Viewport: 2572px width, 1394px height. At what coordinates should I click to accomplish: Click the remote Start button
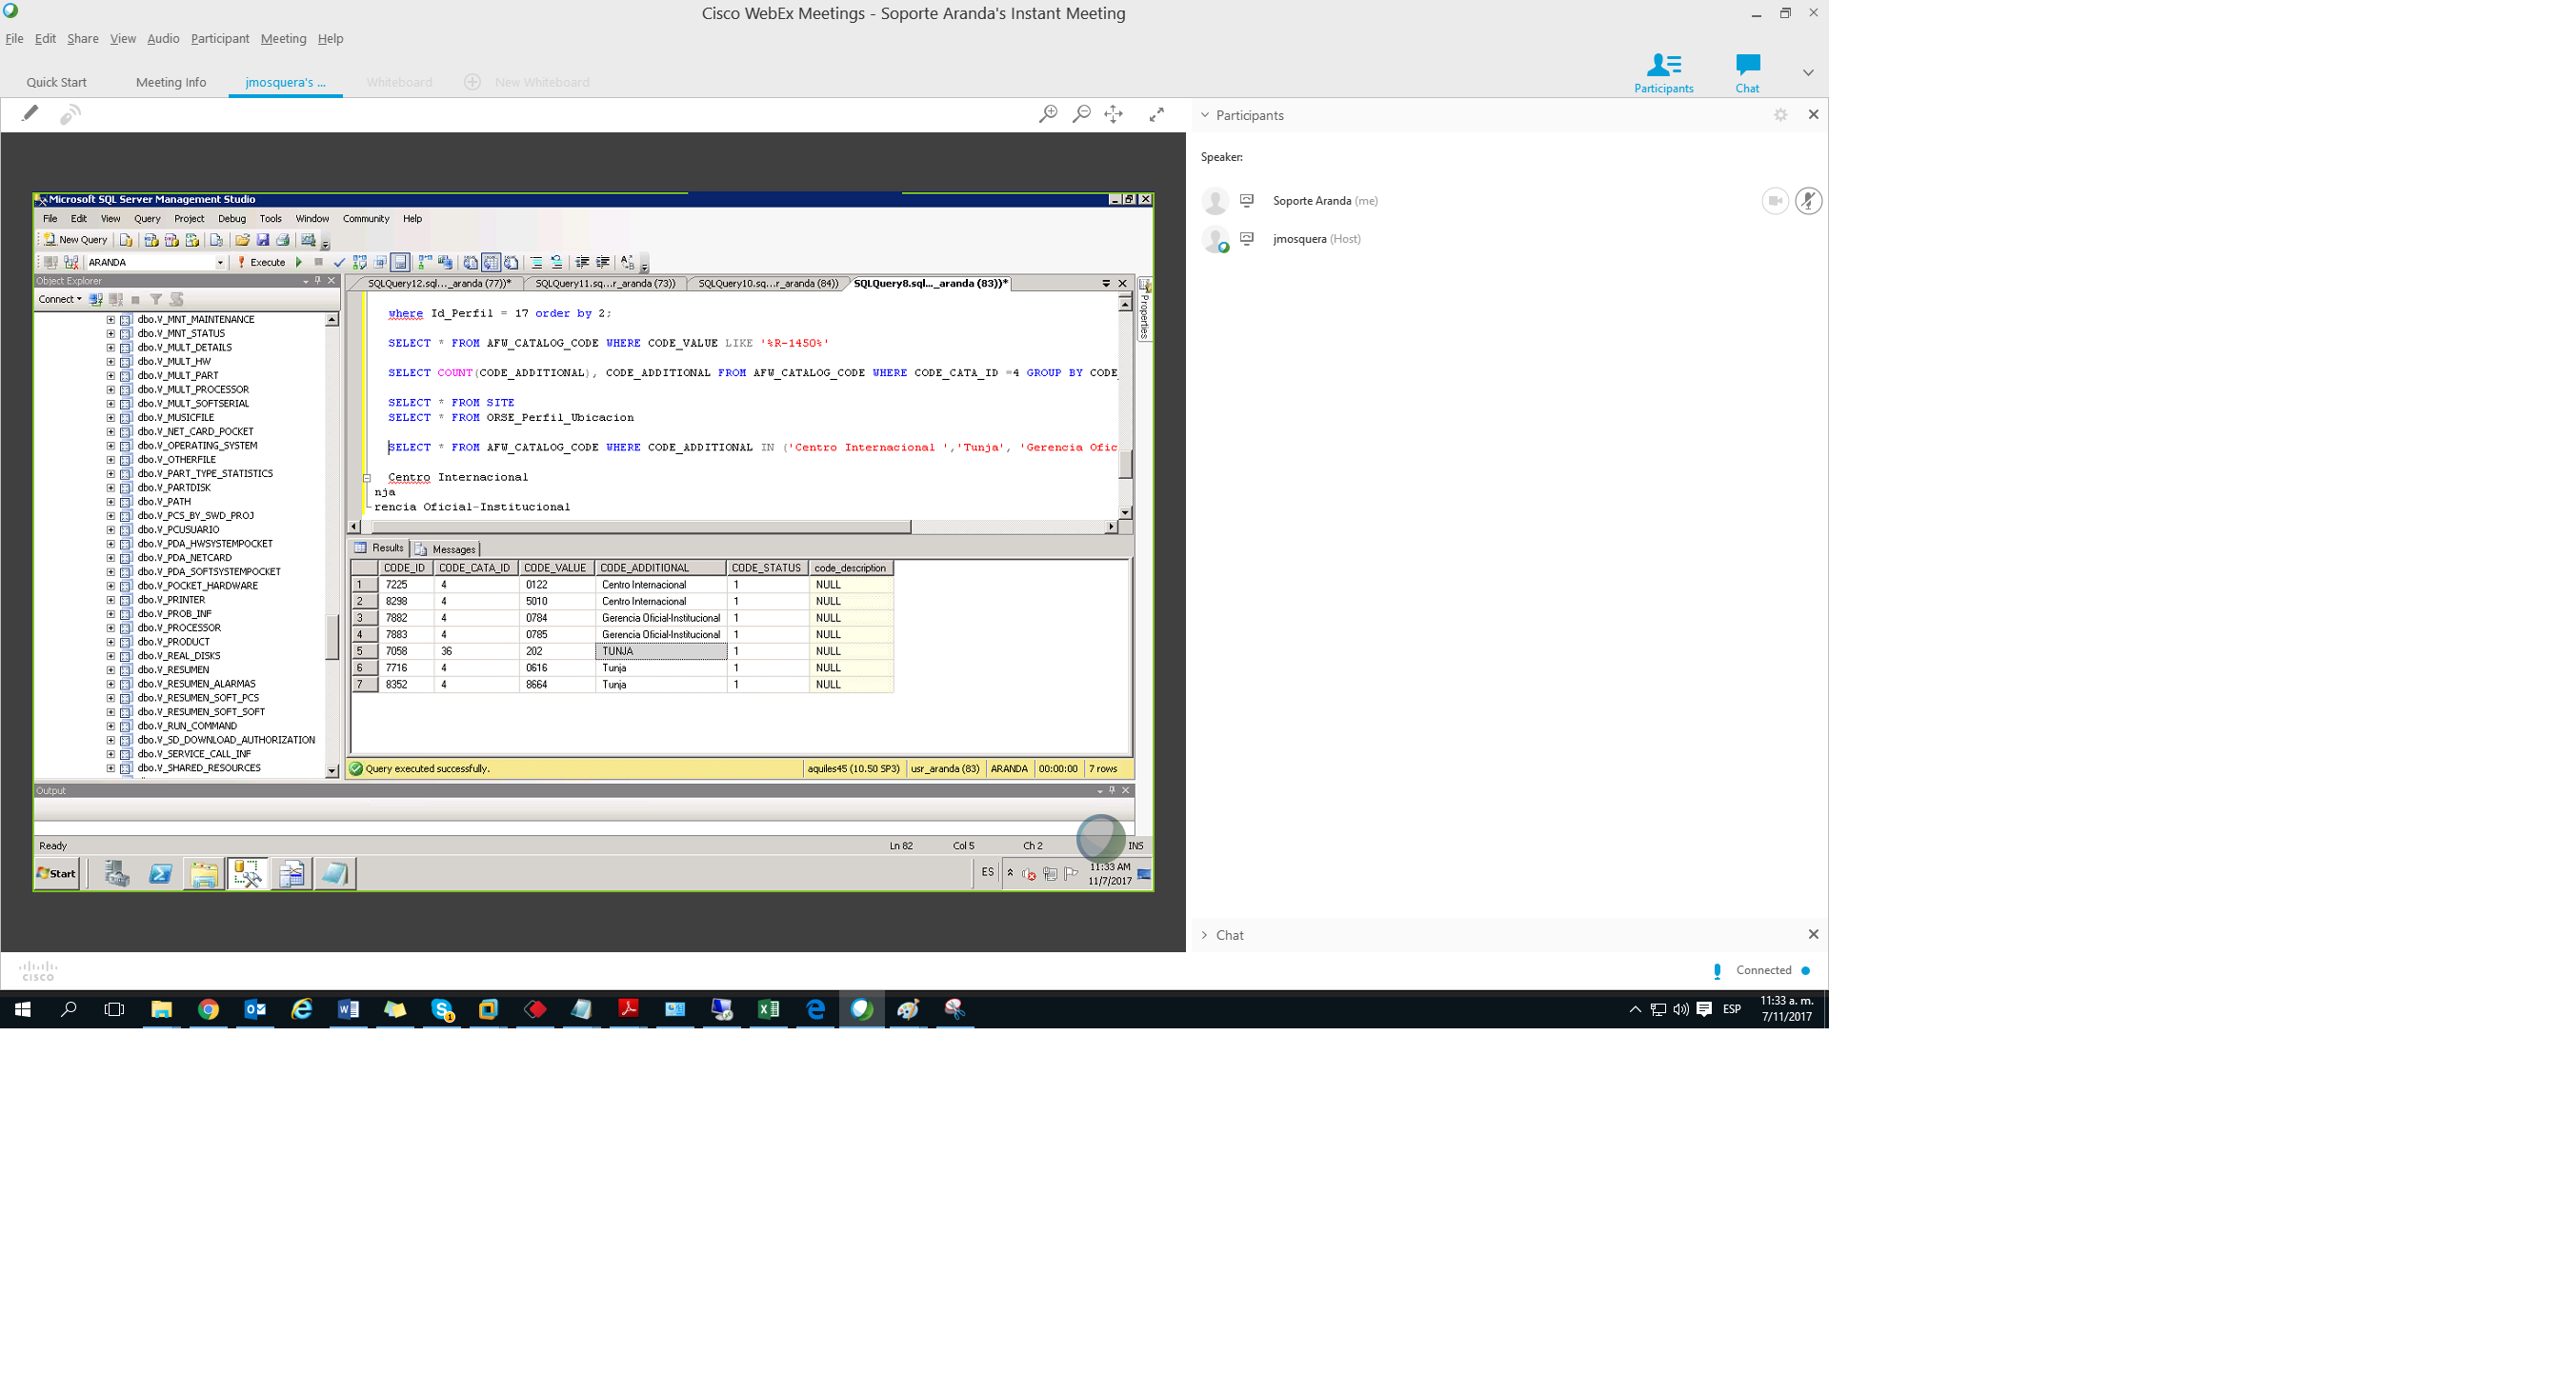[x=57, y=873]
